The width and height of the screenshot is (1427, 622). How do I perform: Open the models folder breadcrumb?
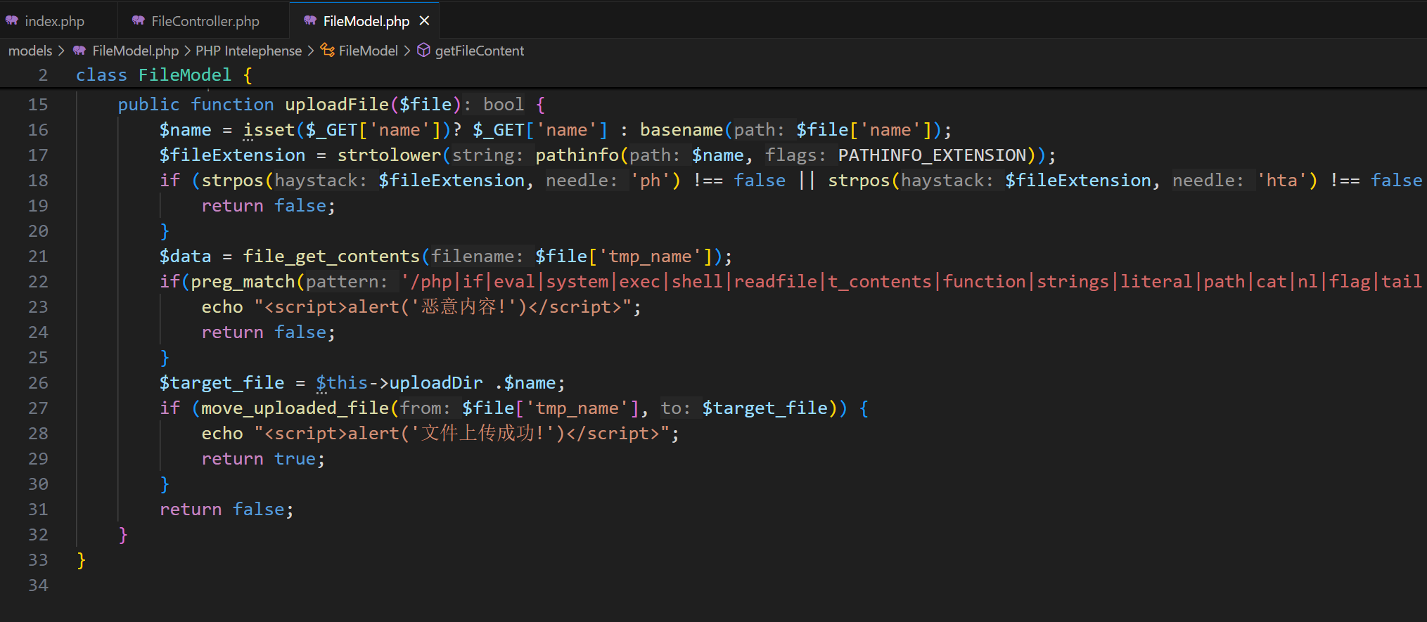coord(30,51)
